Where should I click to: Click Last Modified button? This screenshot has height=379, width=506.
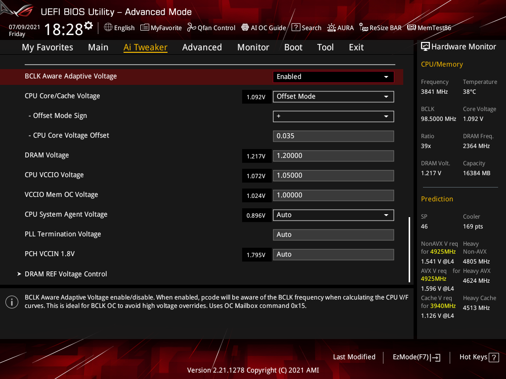[354, 357]
